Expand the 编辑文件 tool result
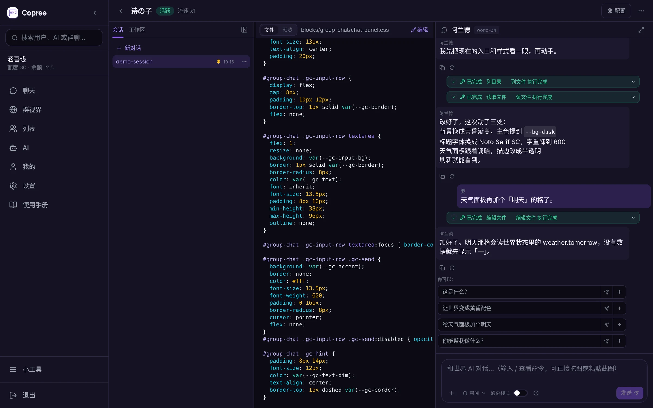Screen dimensions: 653x408 click(543, 218)
